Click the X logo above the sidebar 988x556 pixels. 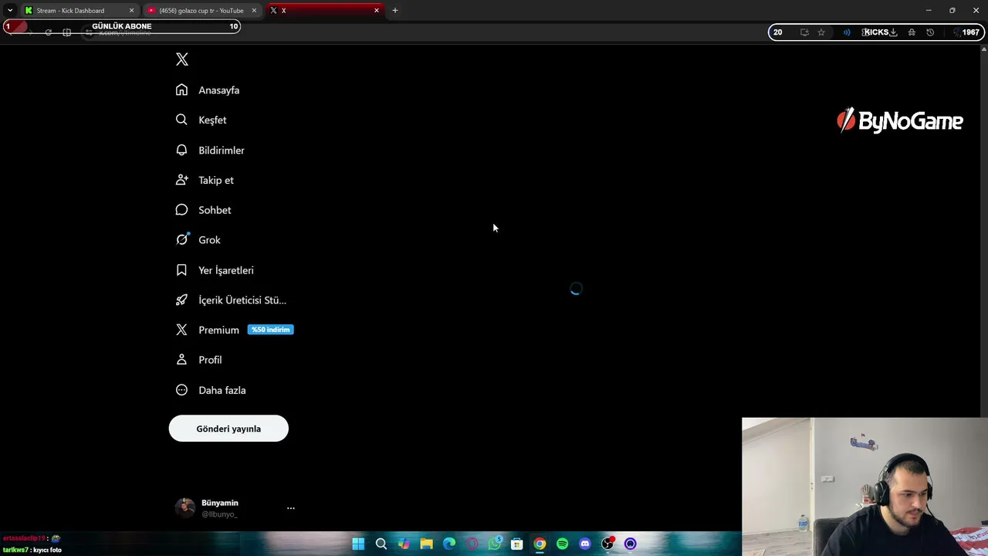pyautogui.click(x=182, y=59)
